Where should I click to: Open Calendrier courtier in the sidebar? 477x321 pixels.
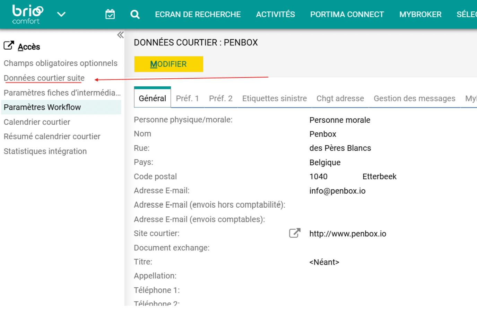point(37,122)
